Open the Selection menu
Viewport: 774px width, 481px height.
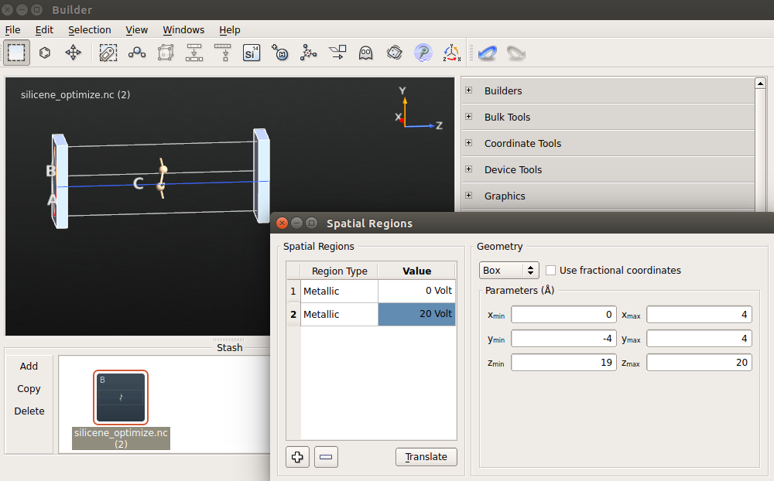(x=89, y=29)
